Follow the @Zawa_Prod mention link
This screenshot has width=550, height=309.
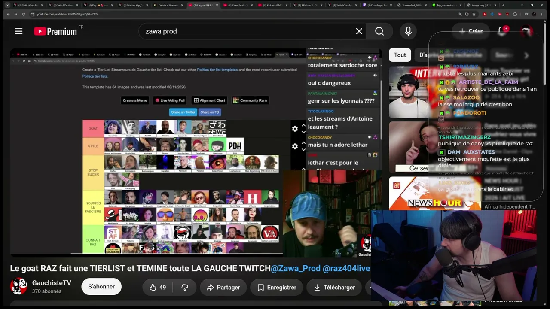pyautogui.click(x=296, y=268)
